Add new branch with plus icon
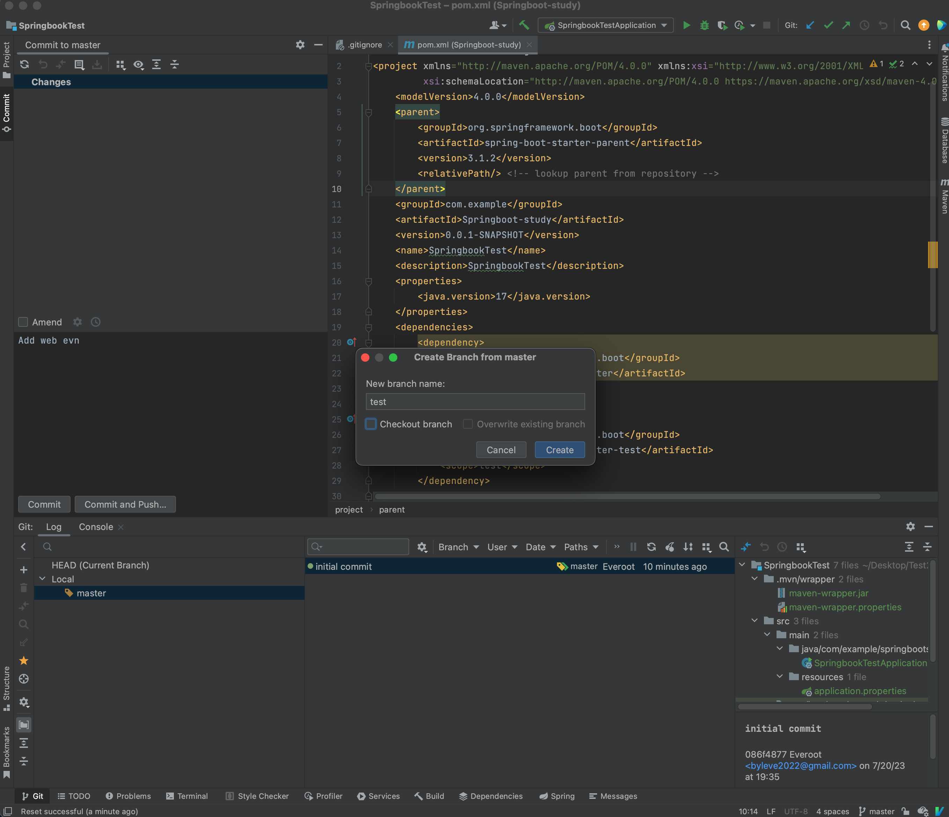The width and height of the screenshot is (949, 817). point(24,570)
